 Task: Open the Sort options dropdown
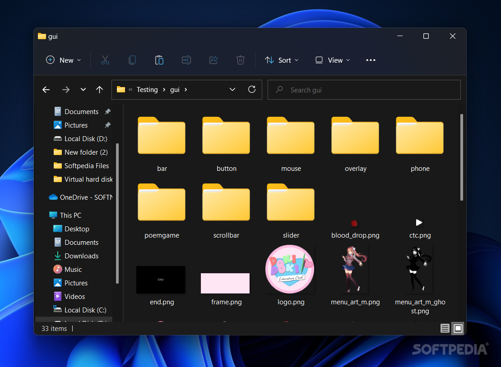click(282, 60)
